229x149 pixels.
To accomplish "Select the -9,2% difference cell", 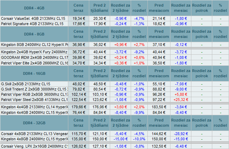I will [x=139, y=52].
